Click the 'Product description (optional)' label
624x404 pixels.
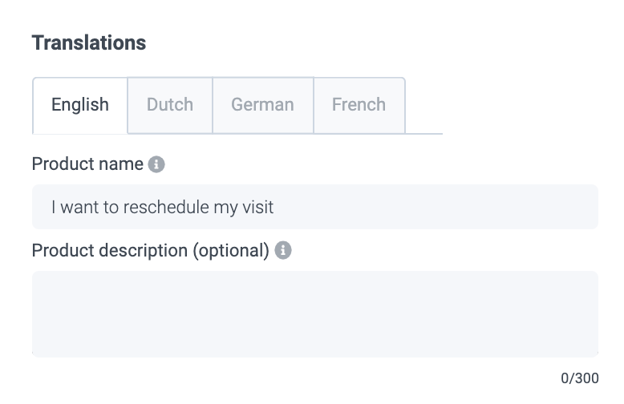pyautogui.click(x=150, y=251)
